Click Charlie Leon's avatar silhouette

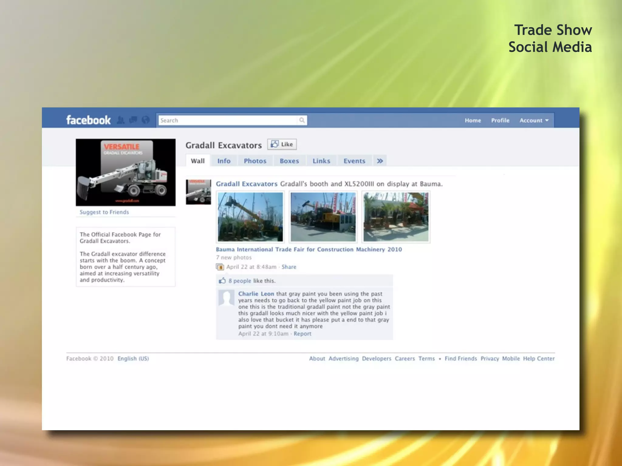(226, 298)
